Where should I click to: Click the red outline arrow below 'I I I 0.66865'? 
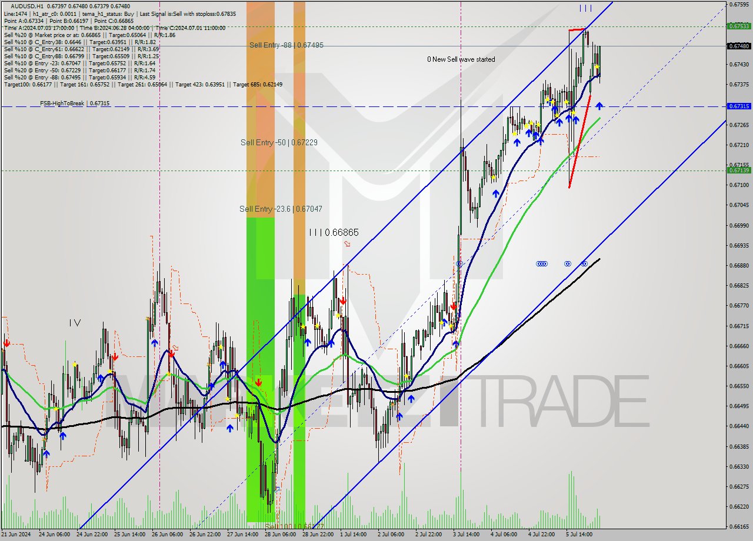coord(347,243)
